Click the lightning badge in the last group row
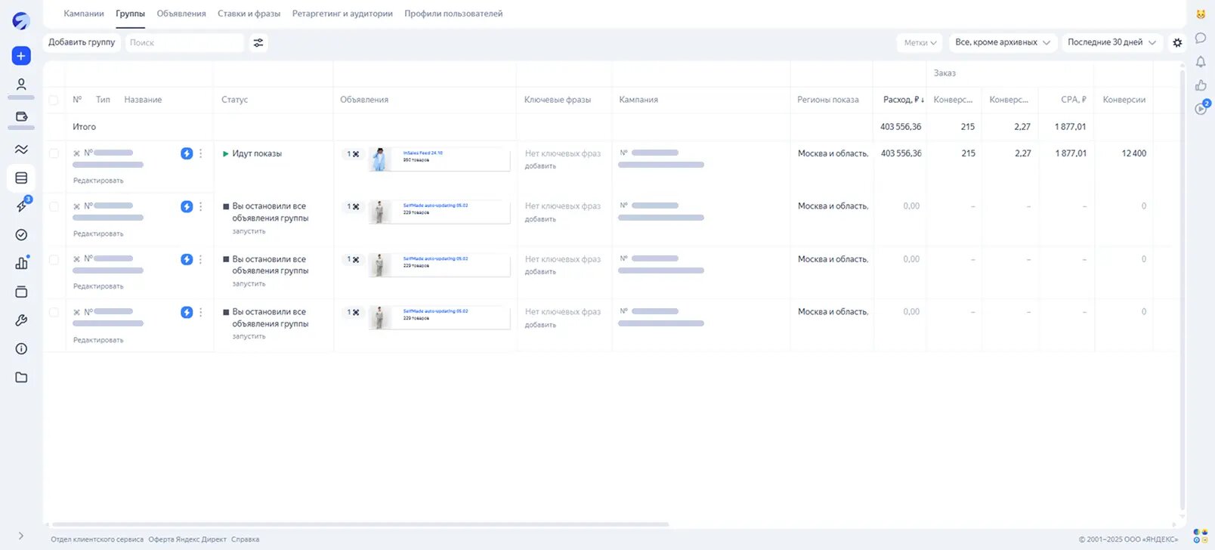1215x550 pixels. tap(187, 312)
